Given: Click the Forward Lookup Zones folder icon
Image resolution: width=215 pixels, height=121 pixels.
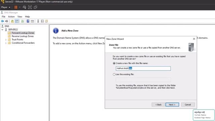Looking at the screenshot, I should [x=9, y=33].
